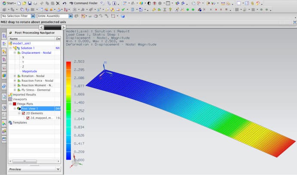Click the Start menu button
This screenshot has width=297, height=175.
click(9, 3)
